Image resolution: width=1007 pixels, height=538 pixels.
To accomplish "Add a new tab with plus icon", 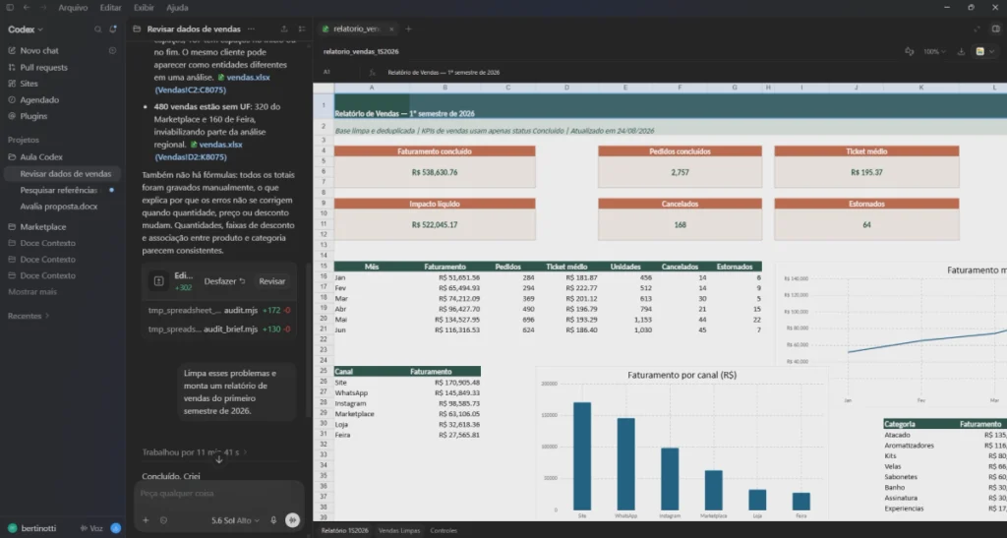I will (x=408, y=29).
